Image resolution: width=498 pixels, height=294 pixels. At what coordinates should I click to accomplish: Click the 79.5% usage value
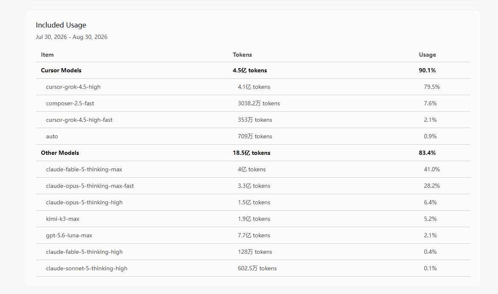432,87
